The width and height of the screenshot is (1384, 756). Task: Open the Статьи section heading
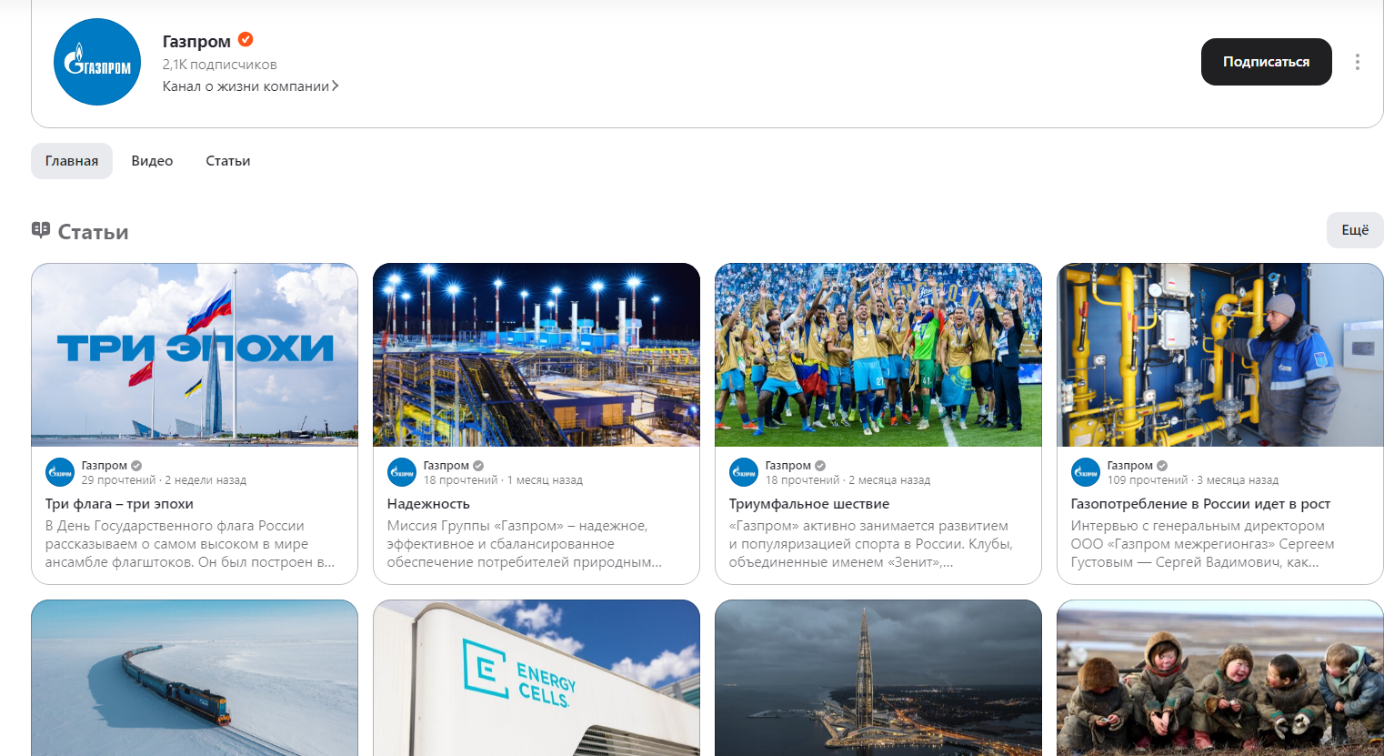point(93,232)
